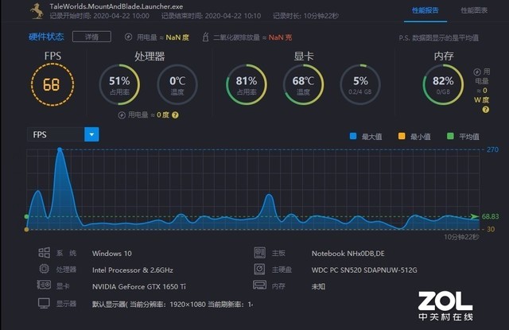Click the GPU 81% usage gauge
The image size is (509, 330).
click(x=247, y=84)
